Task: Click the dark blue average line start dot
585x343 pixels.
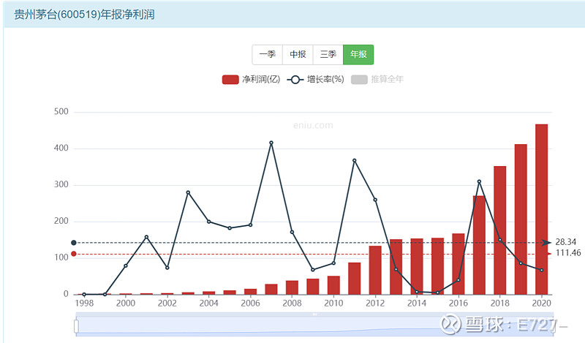Action: [x=74, y=243]
